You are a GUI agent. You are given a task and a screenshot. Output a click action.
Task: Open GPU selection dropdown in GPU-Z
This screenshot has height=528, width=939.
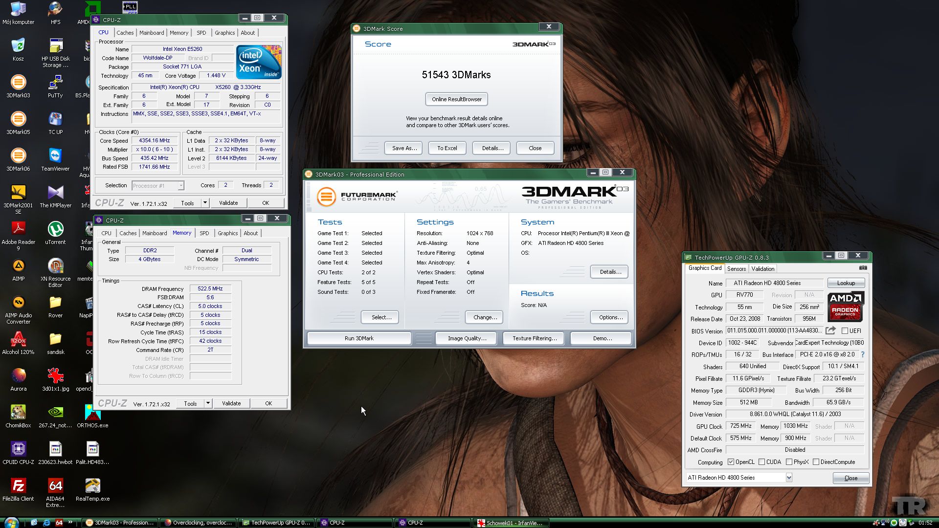click(789, 478)
